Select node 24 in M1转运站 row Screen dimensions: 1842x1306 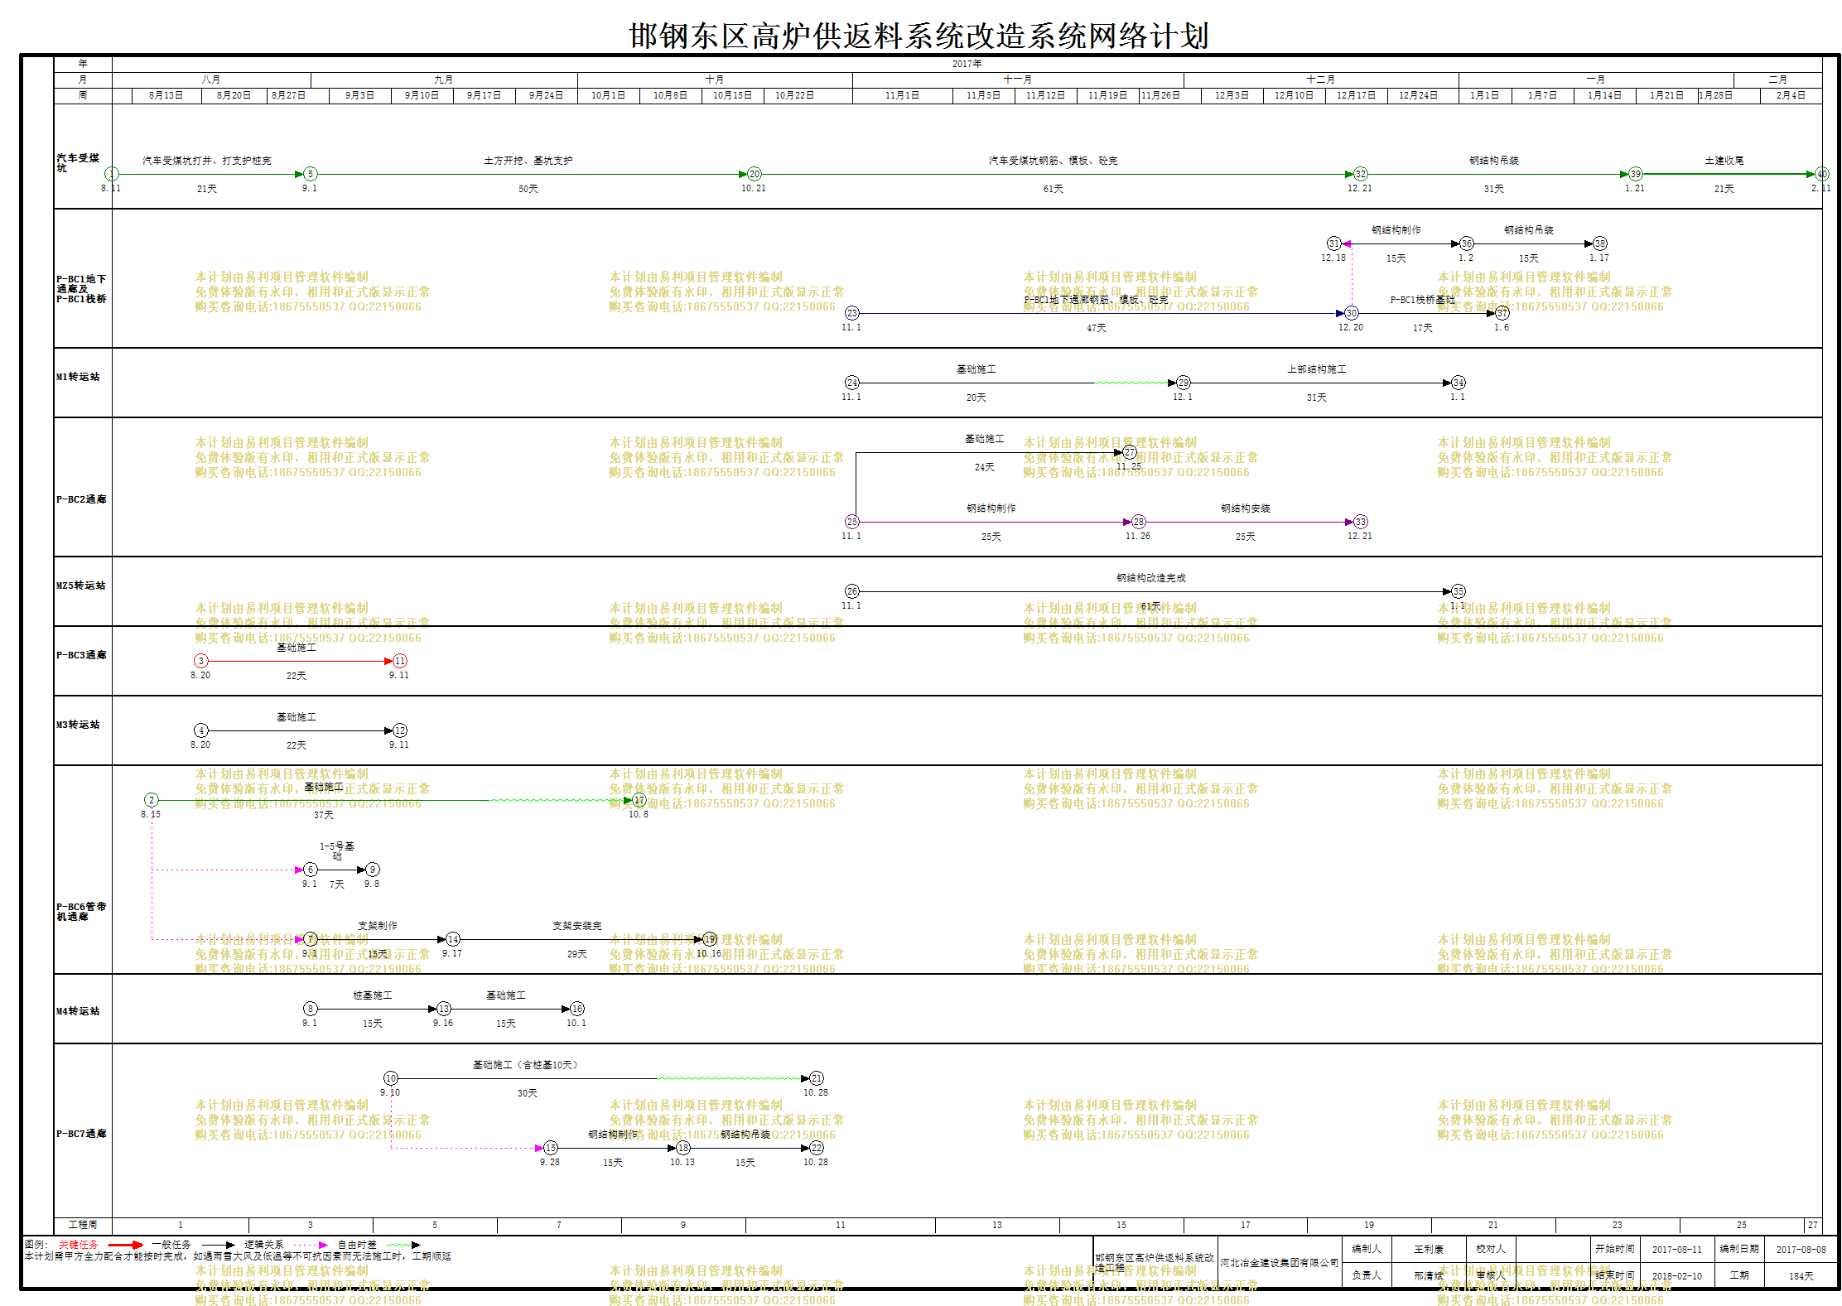click(x=852, y=383)
